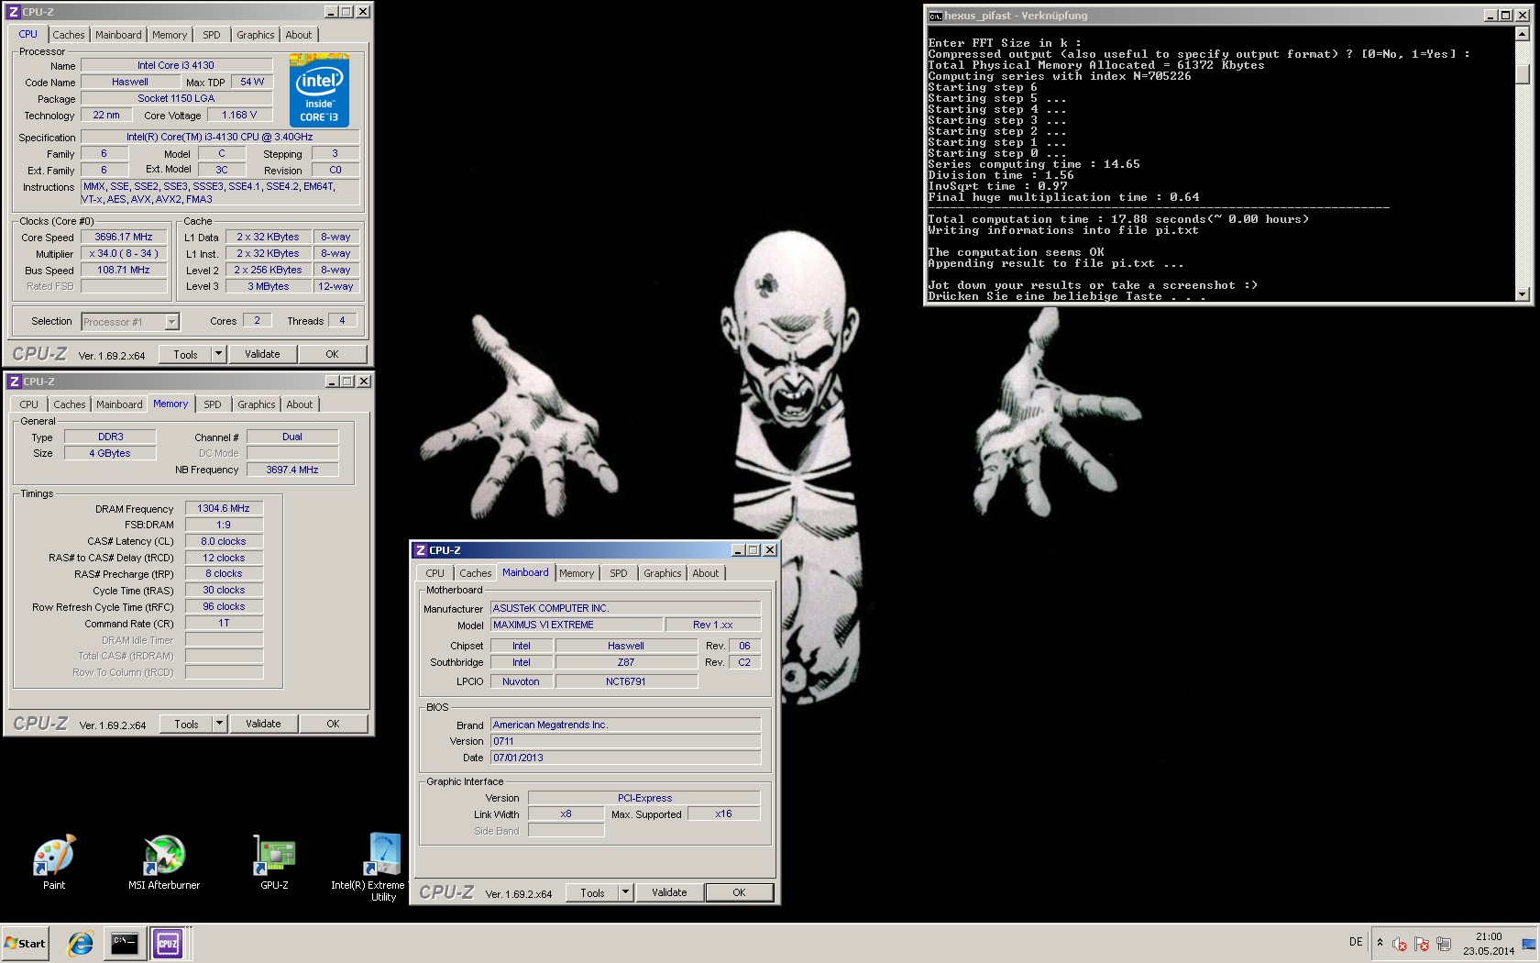The height and width of the screenshot is (963, 1540).
Task: Open Caches tab in top CPU-Z window
Action: (69, 35)
